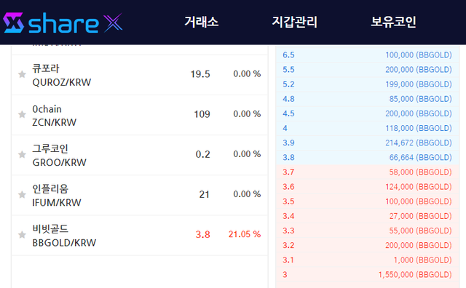Click the BBGOLD change 21.05 %
The image size is (466, 288).
pos(245,234)
